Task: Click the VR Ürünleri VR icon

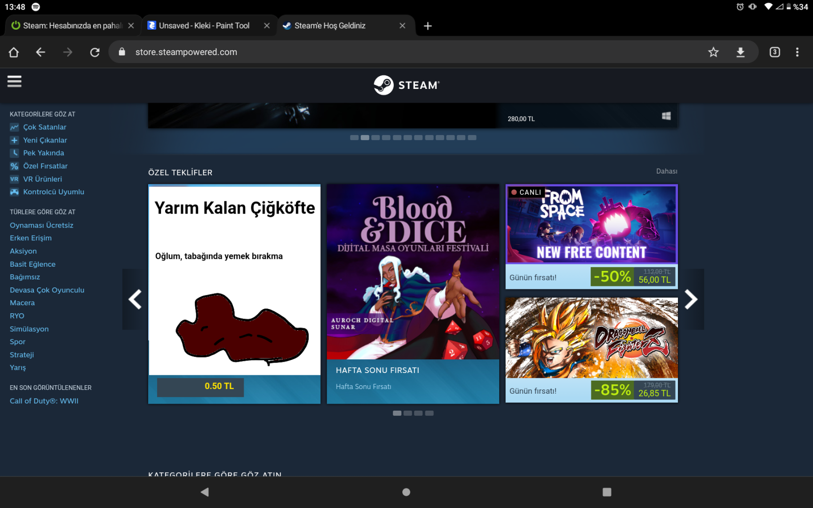Action: click(x=15, y=179)
